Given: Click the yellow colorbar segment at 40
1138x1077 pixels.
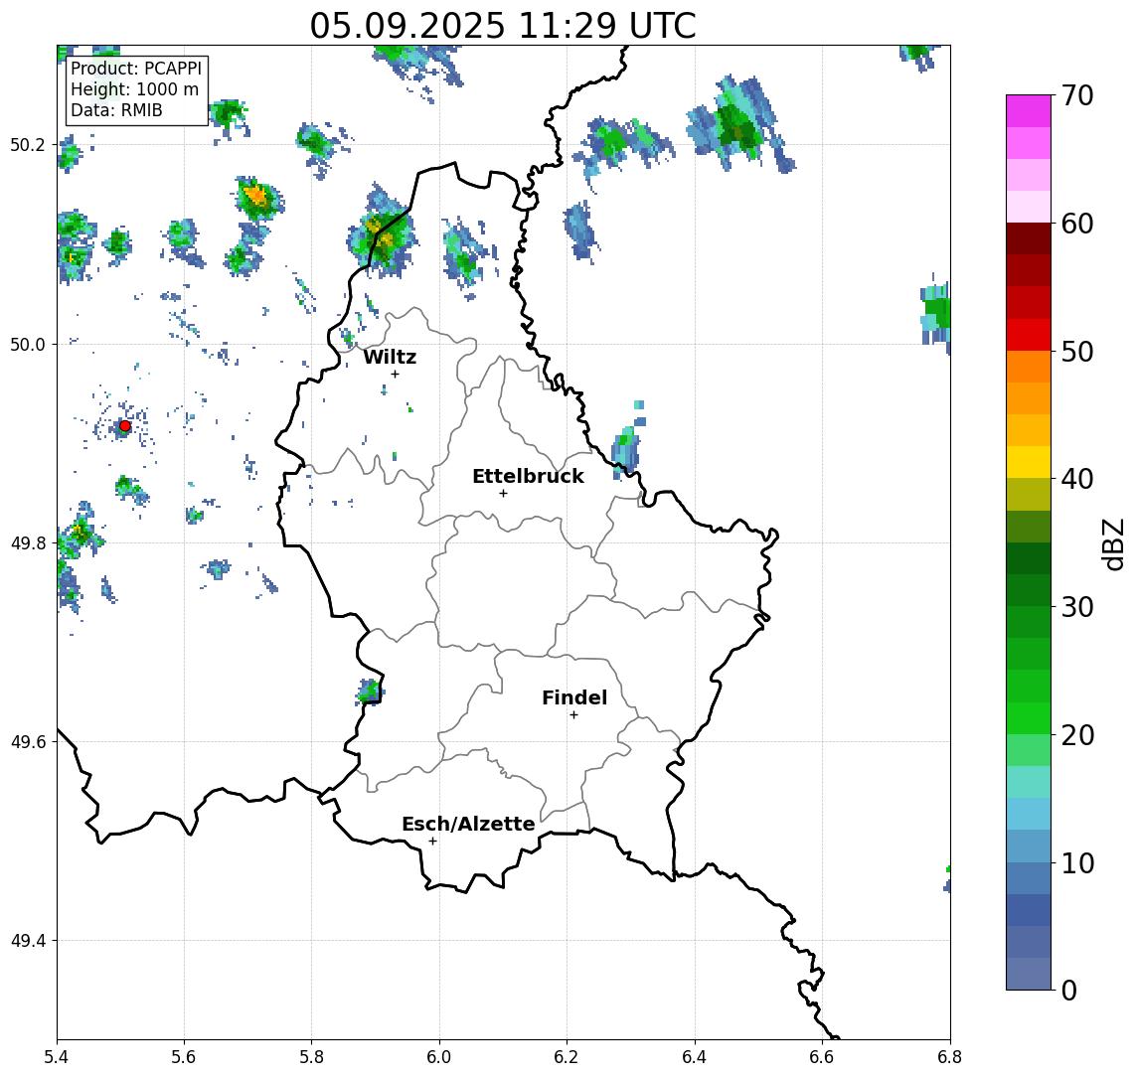Looking at the screenshot, I should 1029,462.
